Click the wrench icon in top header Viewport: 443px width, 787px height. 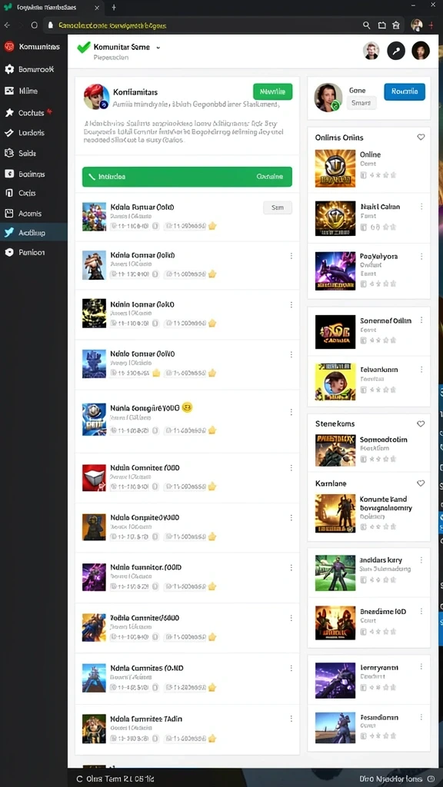click(x=396, y=51)
